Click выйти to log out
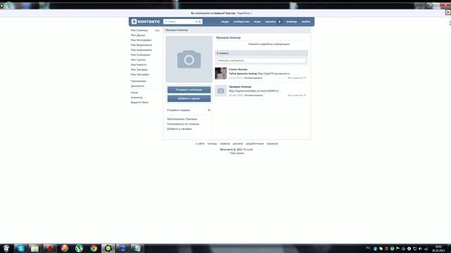The height and width of the screenshot is (253, 451). [306, 22]
